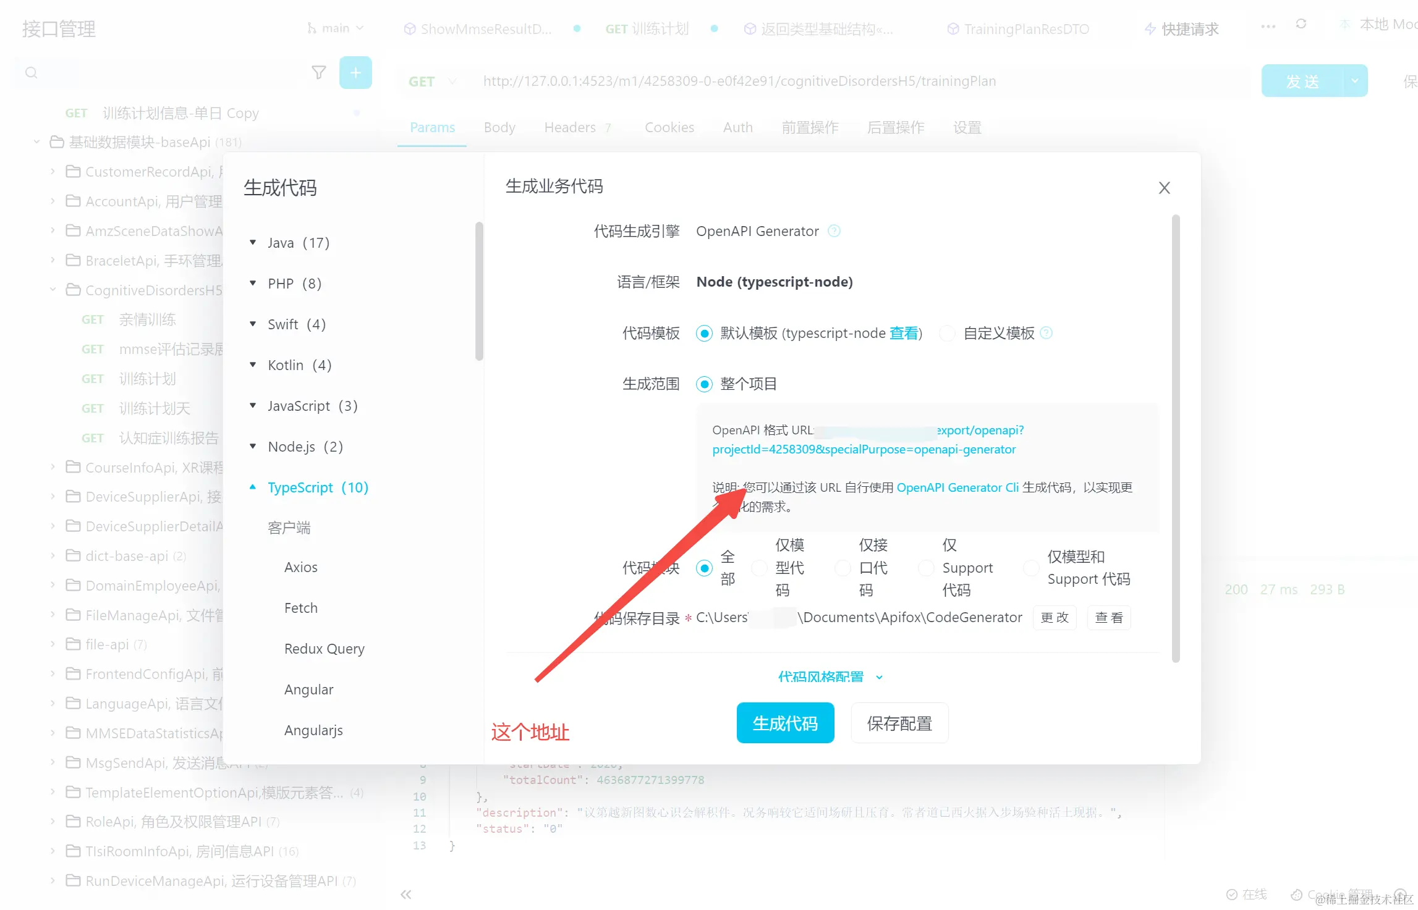This screenshot has width=1418, height=910.
Task: Click help icon next to 自定义模板
Action: click(x=1046, y=333)
